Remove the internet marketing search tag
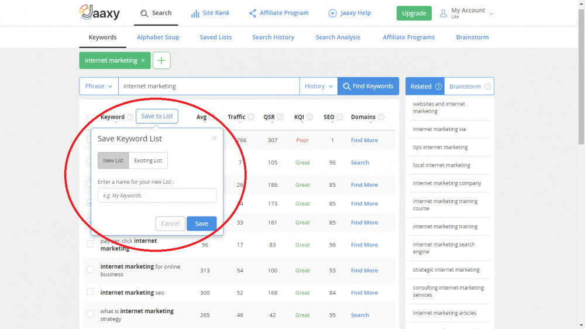This screenshot has width=585, height=329. click(143, 60)
